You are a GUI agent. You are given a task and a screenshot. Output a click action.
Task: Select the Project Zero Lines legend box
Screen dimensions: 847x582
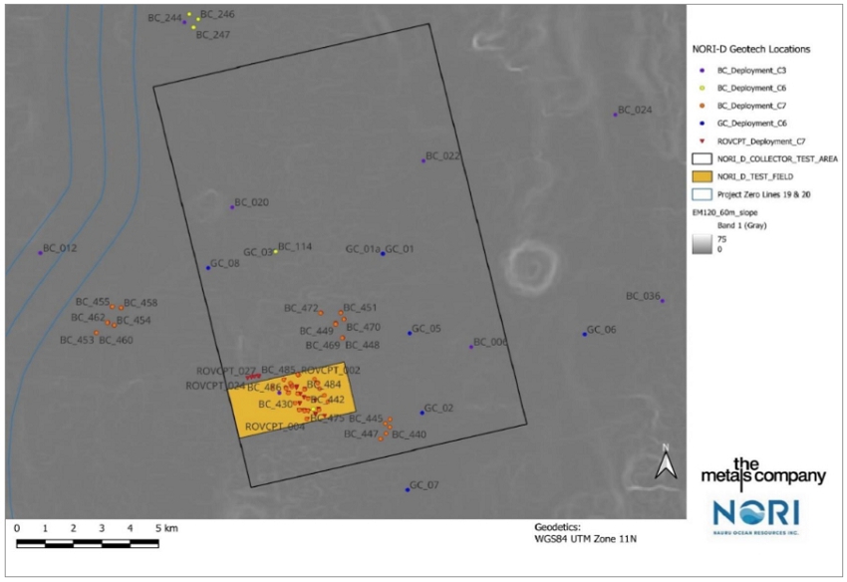pyautogui.click(x=703, y=194)
